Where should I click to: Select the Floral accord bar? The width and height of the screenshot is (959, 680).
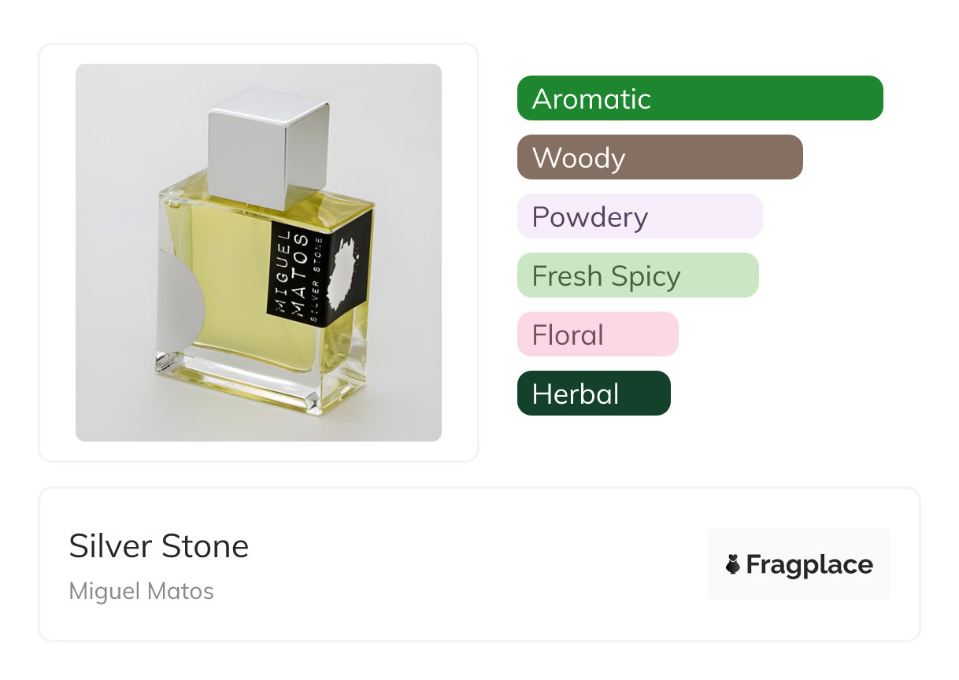point(597,334)
